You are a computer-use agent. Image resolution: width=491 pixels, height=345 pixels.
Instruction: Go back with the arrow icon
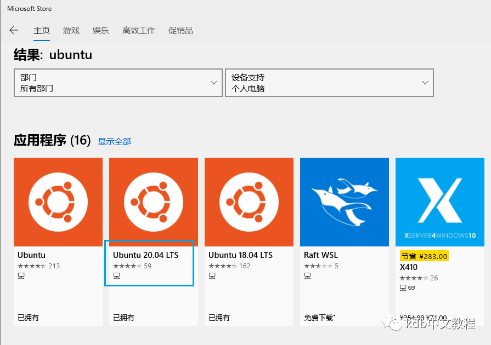tap(14, 30)
